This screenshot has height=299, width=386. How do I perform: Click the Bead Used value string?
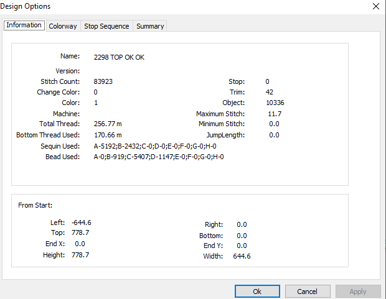[159, 157]
